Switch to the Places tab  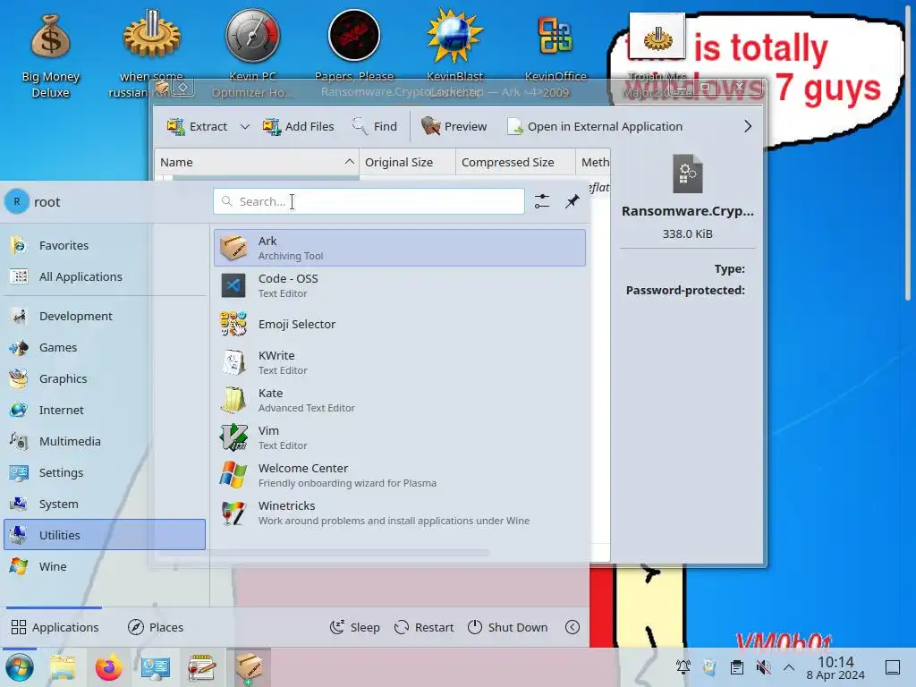pyautogui.click(x=156, y=627)
